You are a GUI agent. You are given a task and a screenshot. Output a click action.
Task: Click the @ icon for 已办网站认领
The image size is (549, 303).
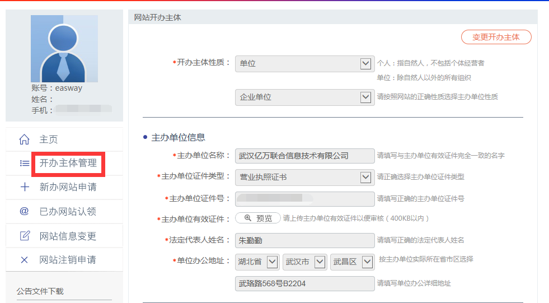tap(24, 211)
